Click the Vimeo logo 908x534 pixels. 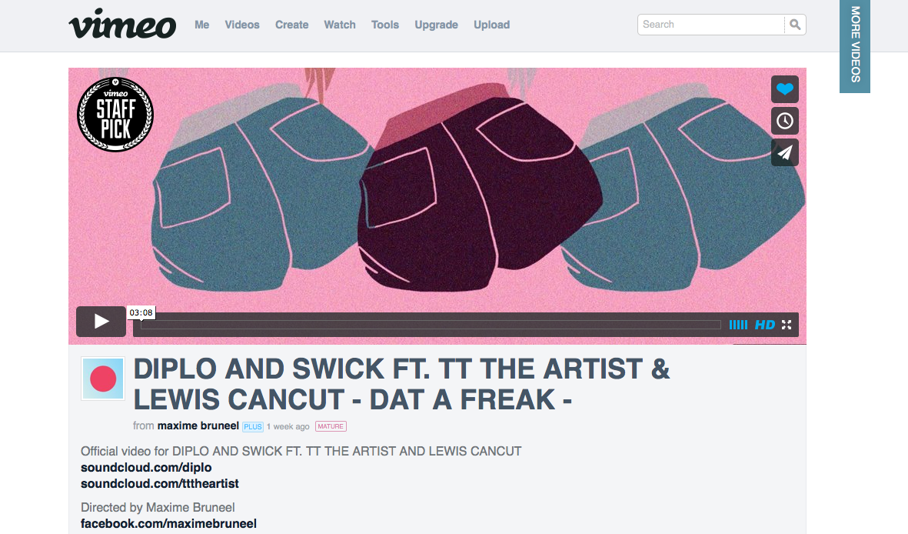click(122, 23)
